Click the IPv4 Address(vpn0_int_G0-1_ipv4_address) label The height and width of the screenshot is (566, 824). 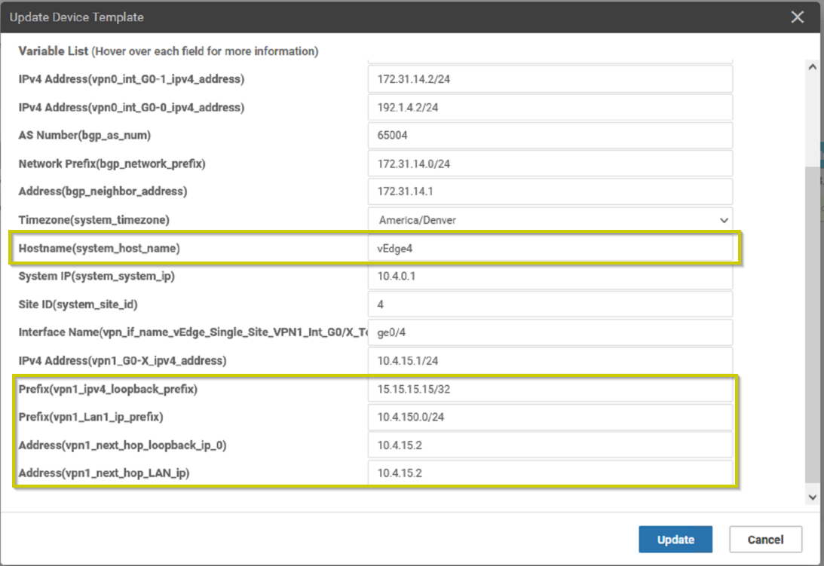coord(131,79)
